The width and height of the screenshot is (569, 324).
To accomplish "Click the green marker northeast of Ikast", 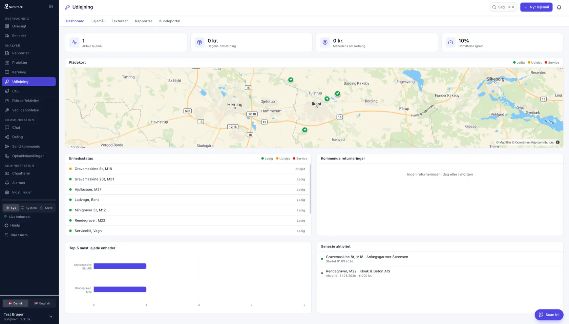I will pyautogui.click(x=338, y=94).
